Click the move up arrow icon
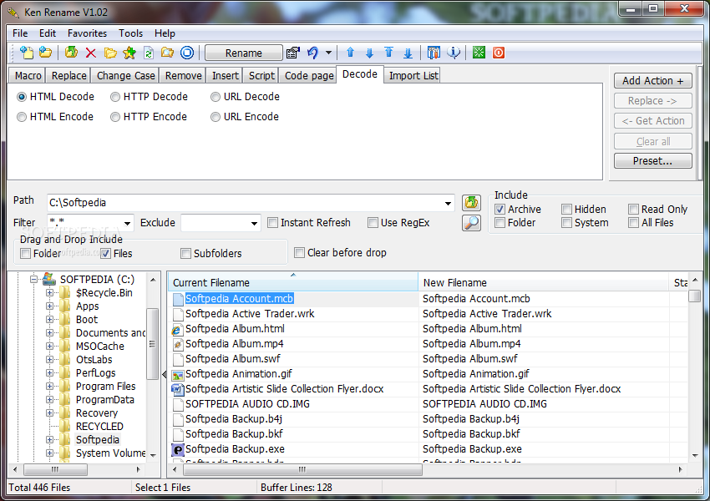The height and width of the screenshot is (501, 710). (350, 53)
